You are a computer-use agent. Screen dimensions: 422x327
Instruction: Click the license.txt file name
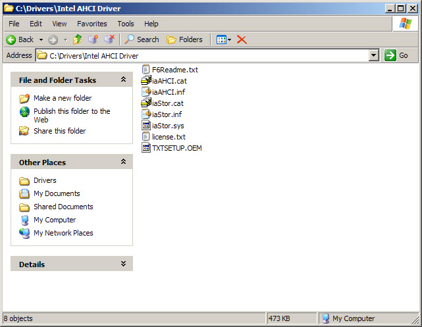[169, 137]
